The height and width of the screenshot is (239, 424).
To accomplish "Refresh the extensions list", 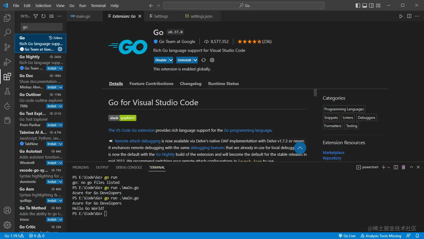I will (44, 16).
